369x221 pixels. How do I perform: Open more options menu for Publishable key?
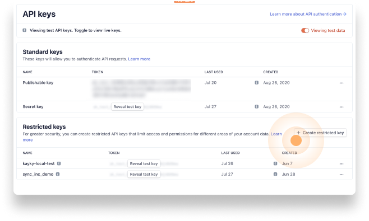pos(342,83)
